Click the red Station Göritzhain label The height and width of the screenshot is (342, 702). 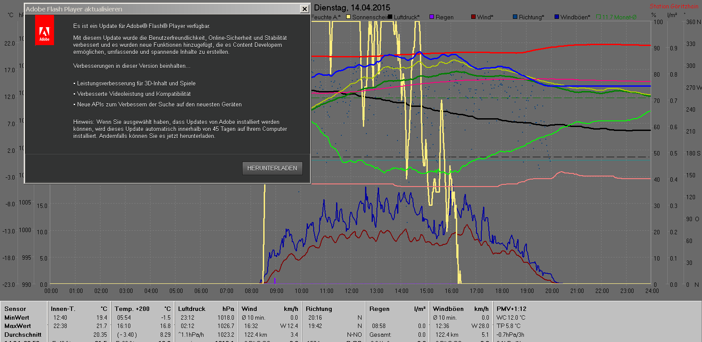674,6
